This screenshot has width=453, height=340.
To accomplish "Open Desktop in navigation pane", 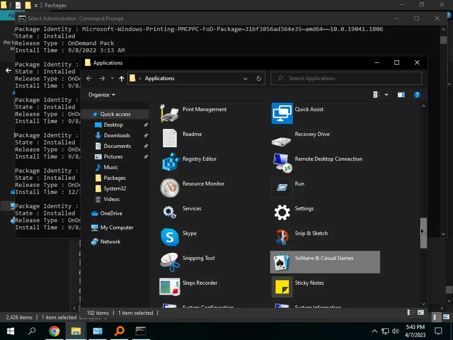I will pyautogui.click(x=113, y=125).
